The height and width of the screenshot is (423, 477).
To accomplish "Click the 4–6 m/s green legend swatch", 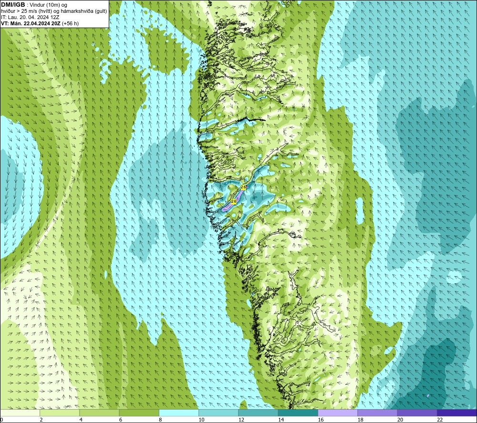I will point(100,413).
